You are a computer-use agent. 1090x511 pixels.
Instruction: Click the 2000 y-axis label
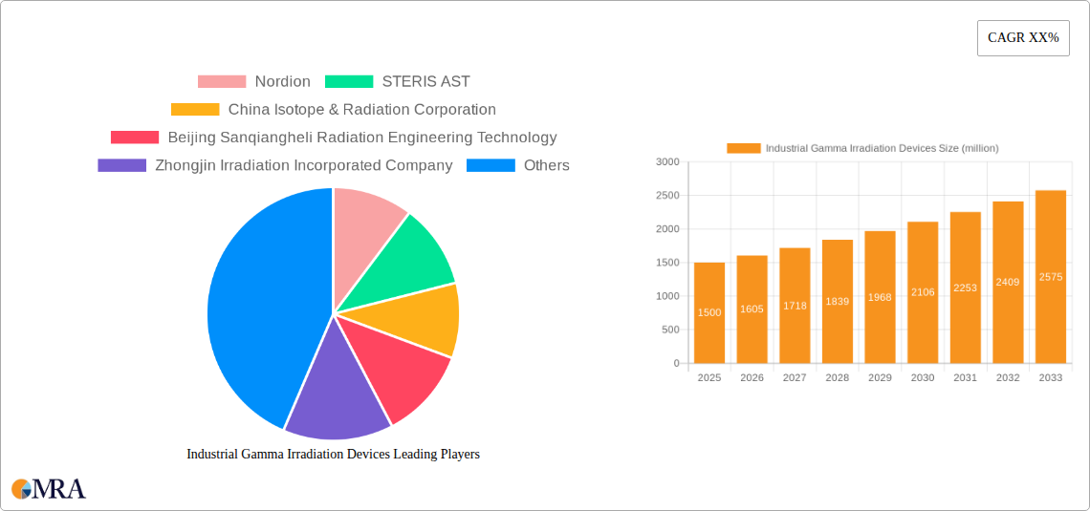666,229
